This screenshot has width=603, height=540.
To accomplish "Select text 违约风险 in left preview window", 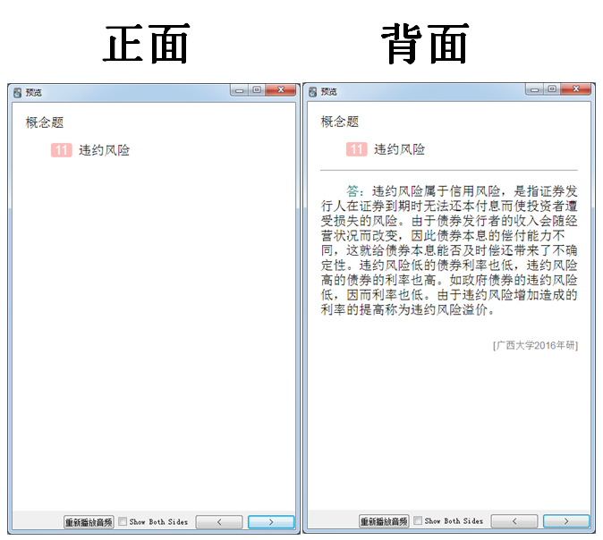I will click(104, 150).
